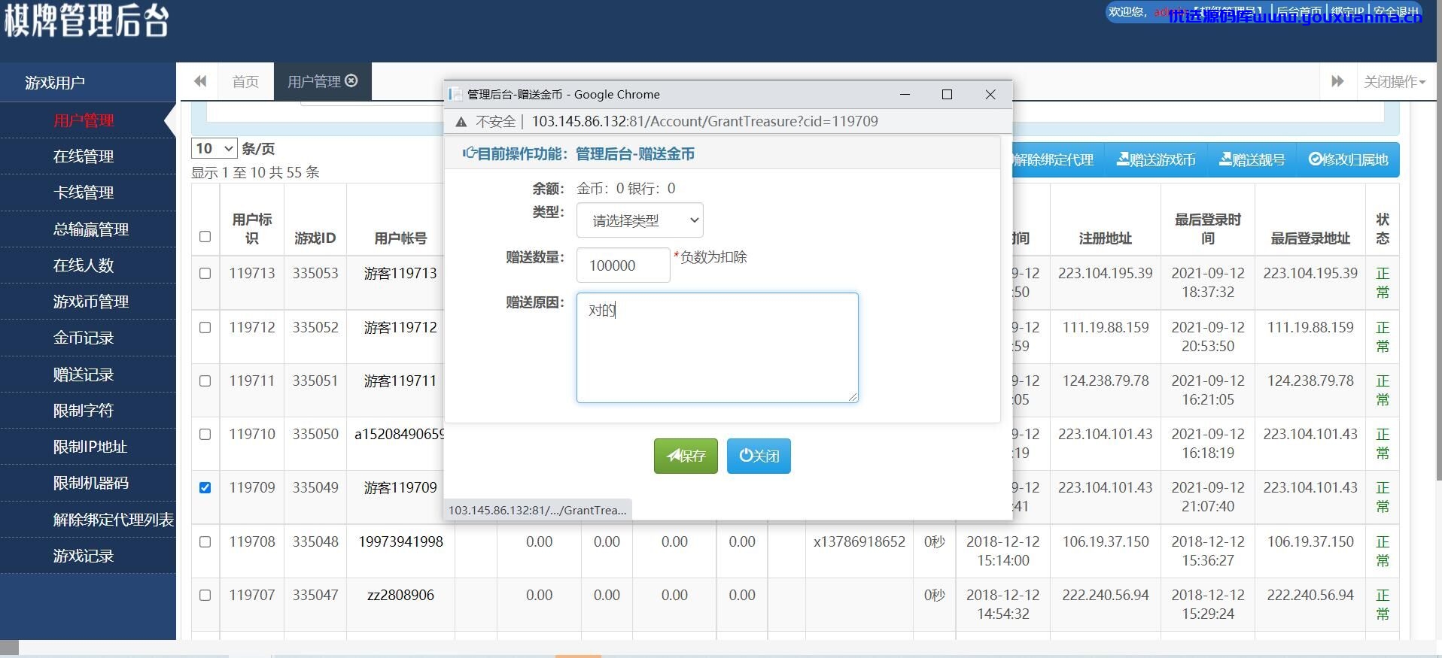Click the blue 关闭 button in popup

click(x=759, y=456)
